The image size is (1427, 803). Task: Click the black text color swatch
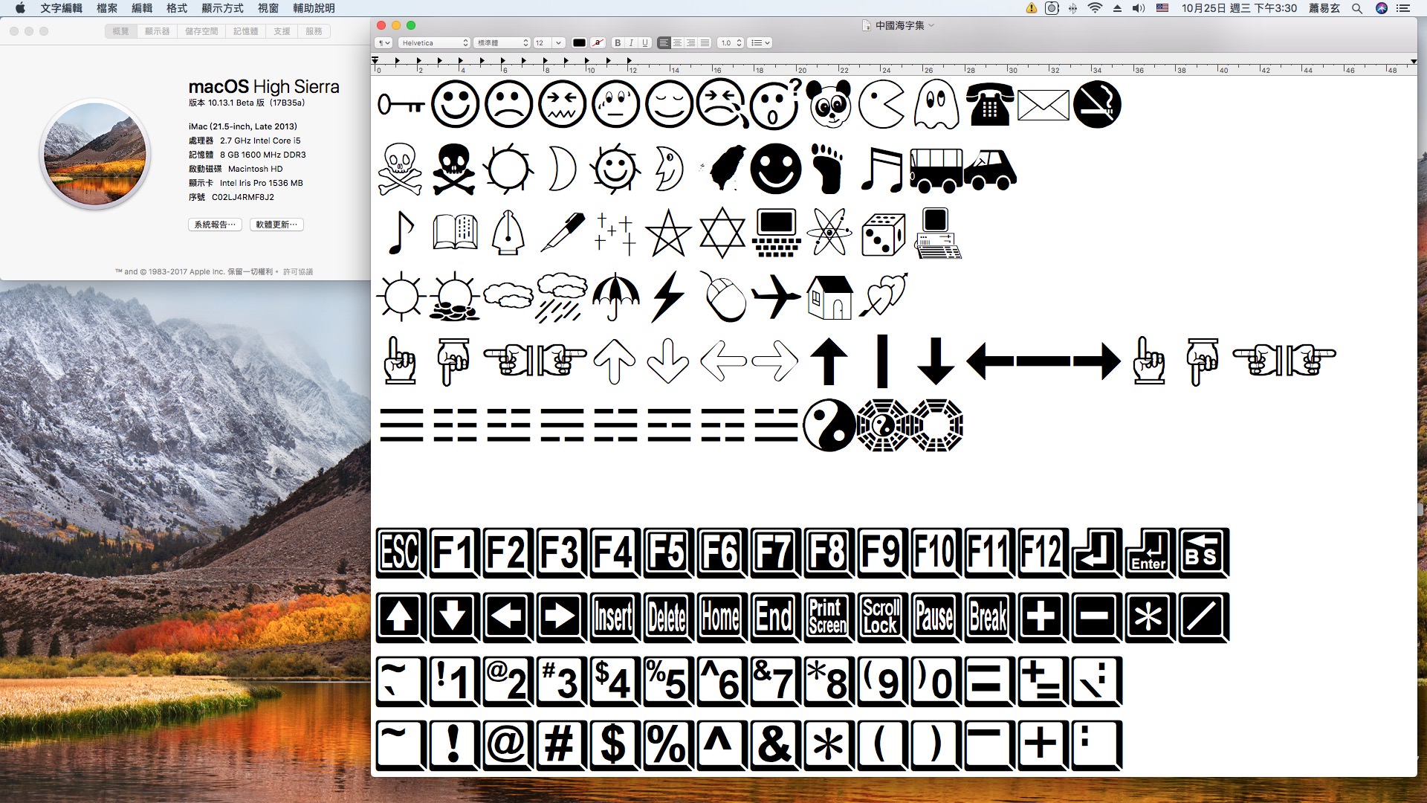coord(579,43)
